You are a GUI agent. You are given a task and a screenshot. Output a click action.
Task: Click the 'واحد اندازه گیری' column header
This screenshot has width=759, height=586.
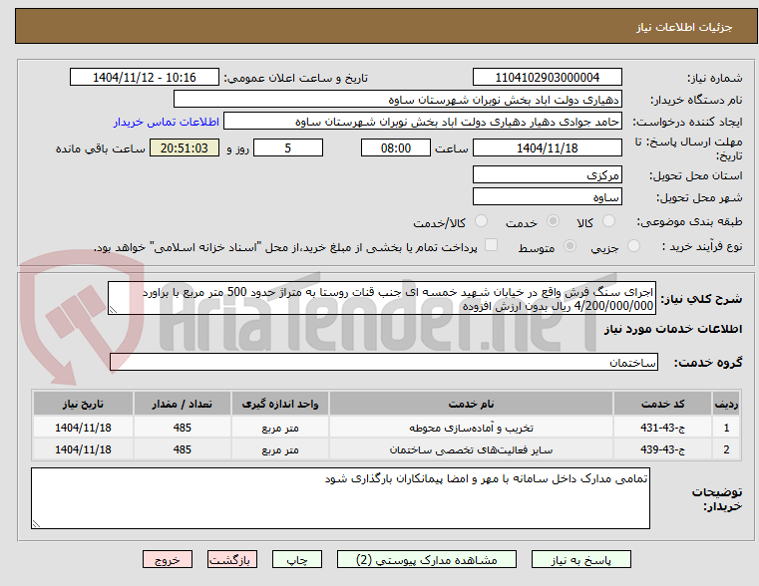[280, 404]
